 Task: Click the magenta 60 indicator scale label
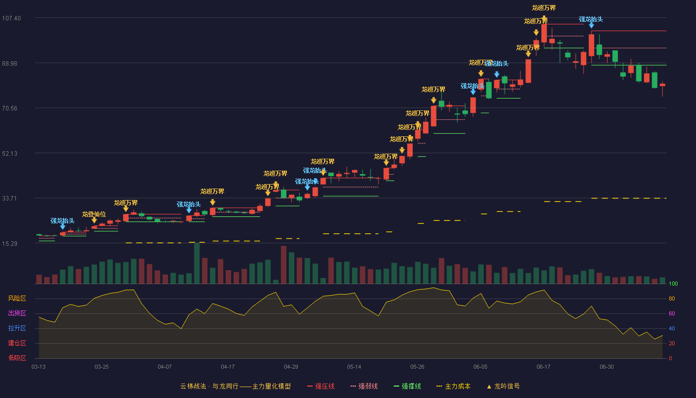[671, 313]
